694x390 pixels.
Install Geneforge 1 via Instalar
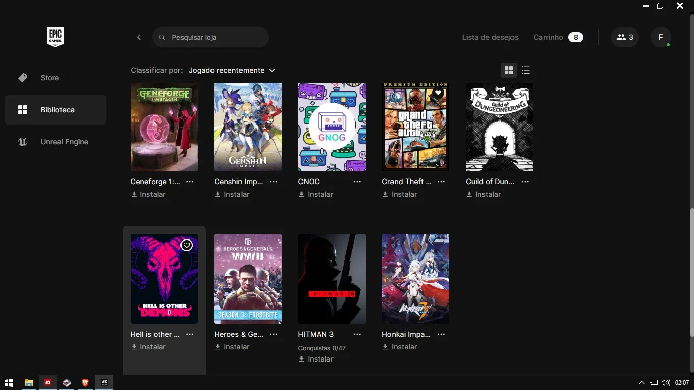coord(148,194)
